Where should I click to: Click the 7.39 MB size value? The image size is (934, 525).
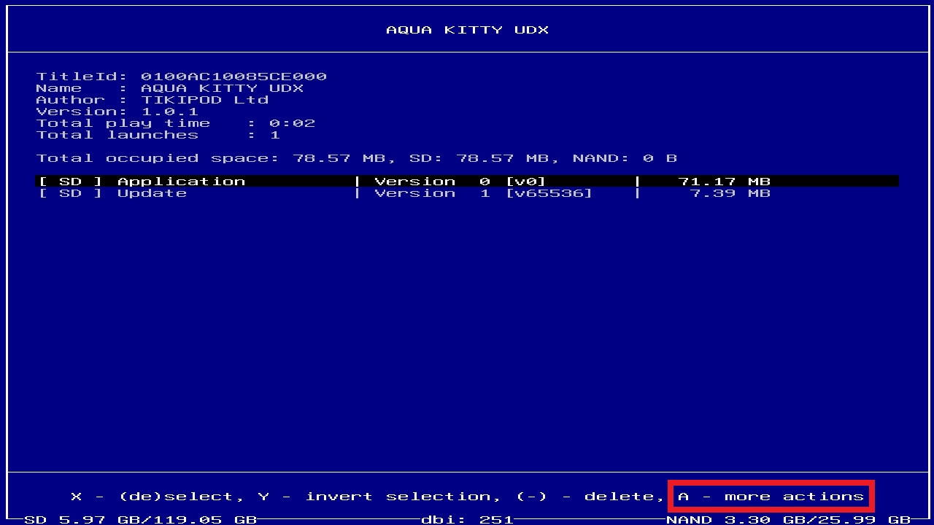(730, 193)
